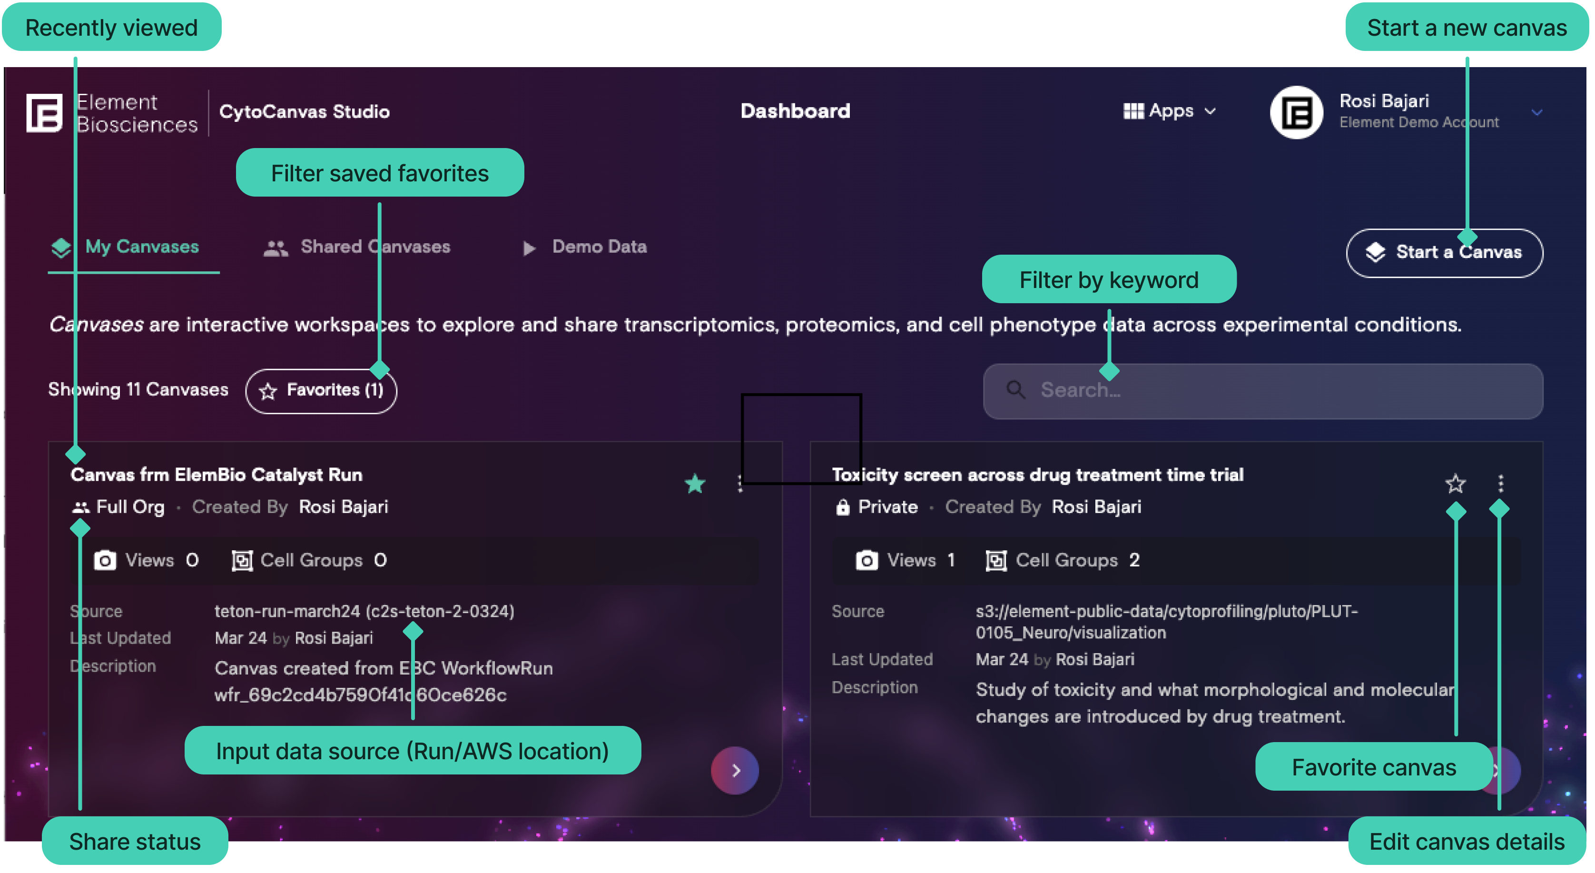Expand the Apps dropdown chevron
This screenshot has width=1595, height=873.
coord(1210,111)
